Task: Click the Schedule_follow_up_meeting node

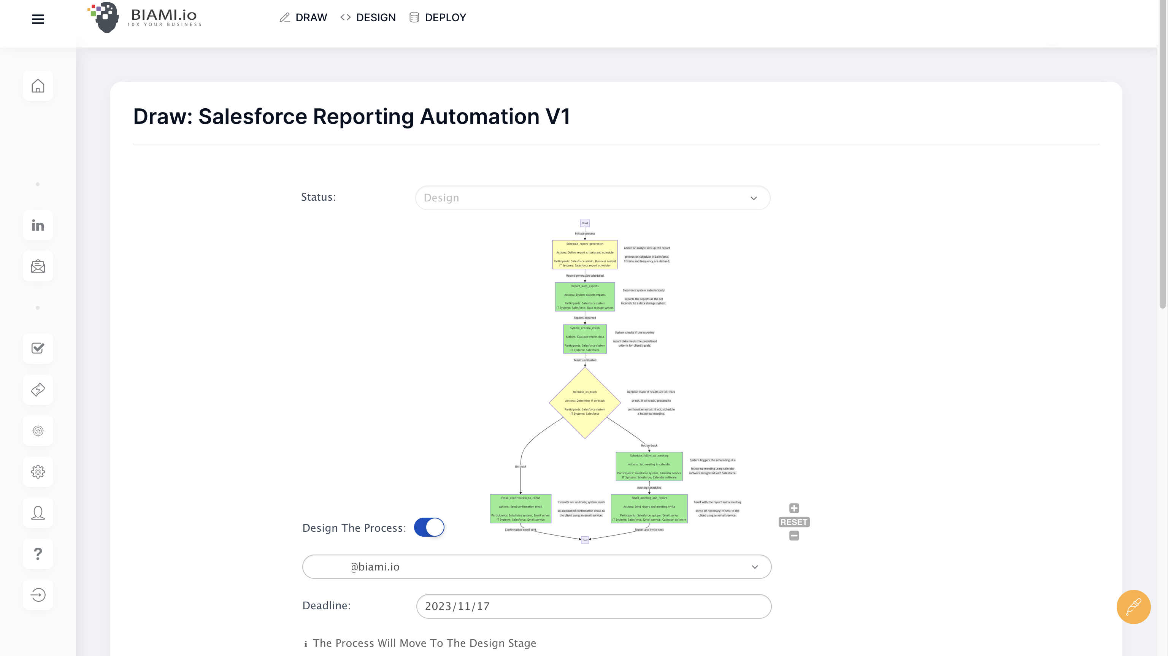Action: point(649,466)
